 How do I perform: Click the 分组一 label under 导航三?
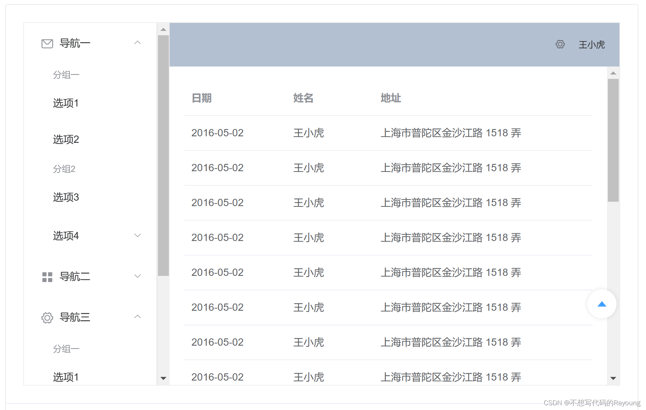[x=66, y=349]
